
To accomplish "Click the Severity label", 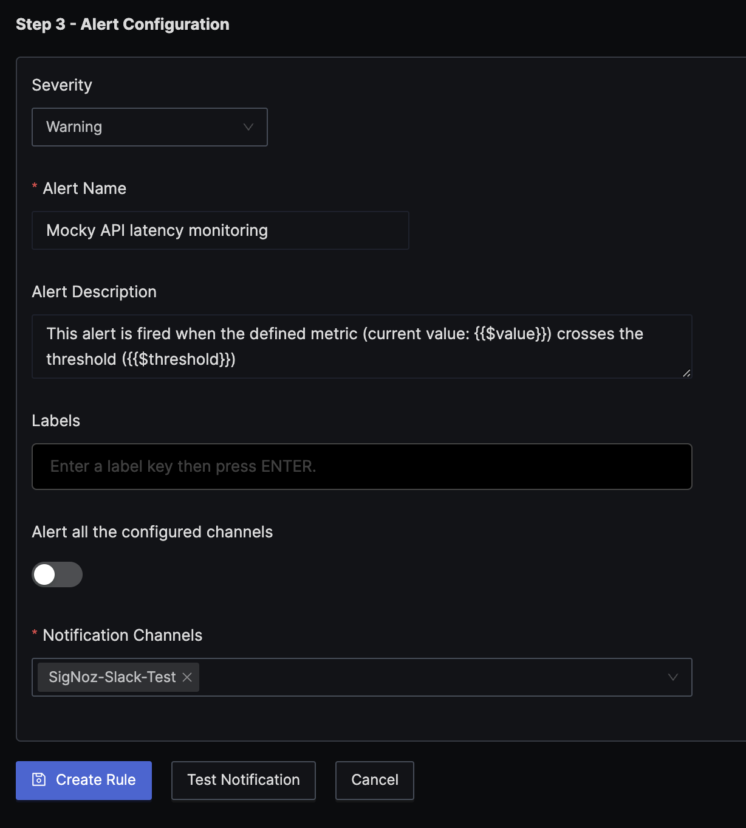I will (62, 85).
